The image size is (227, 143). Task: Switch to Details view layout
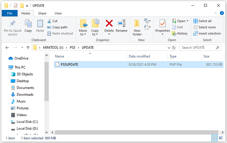point(215,138)
